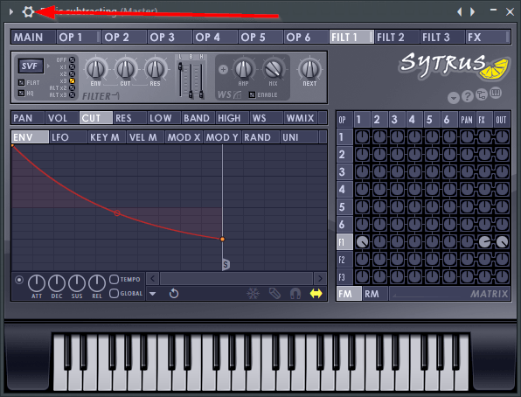This screenshot has height=397, width=521.
Task: Click the filter ENV knob
Action: [x=96, y=68]
